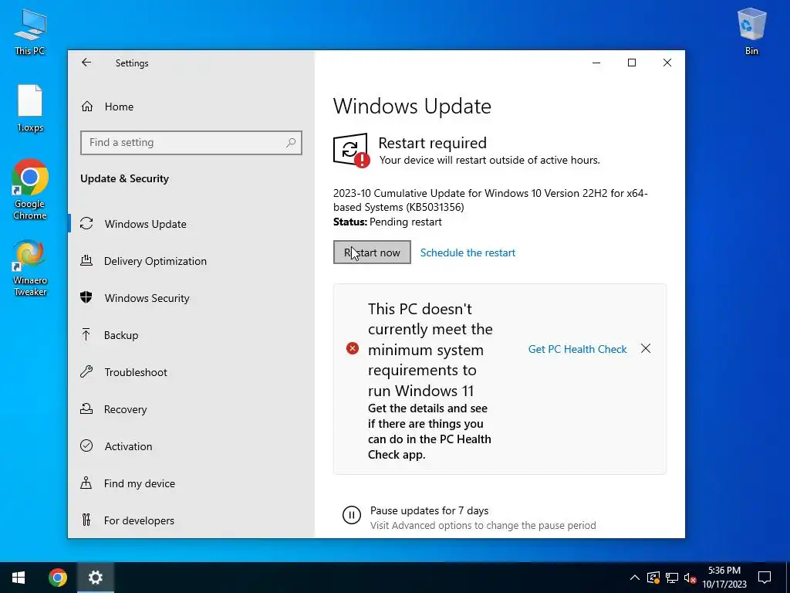The width and height of the screenshot is (790, 593).
Task: Click the search magnifier icon
Action: (x=291, y=143)
